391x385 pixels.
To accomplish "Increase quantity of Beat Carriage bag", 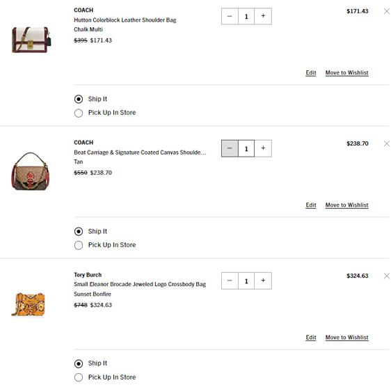I will [x=263, y=148].
